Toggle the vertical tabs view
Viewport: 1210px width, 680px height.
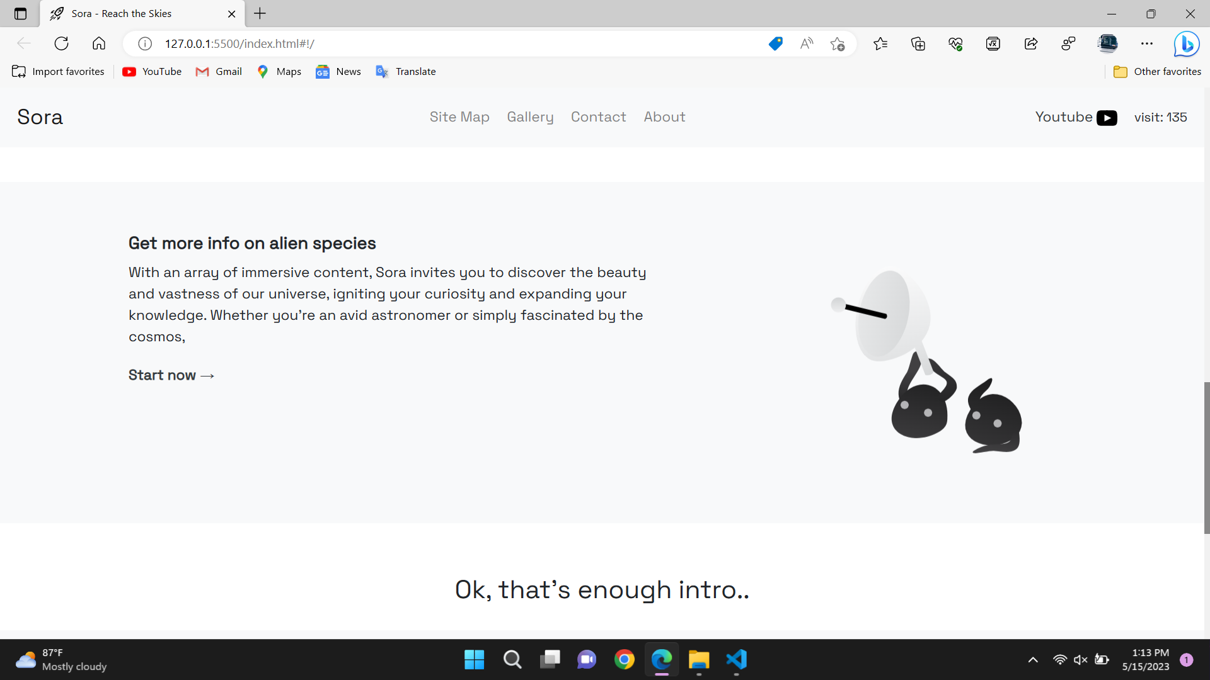pos(20,13)
